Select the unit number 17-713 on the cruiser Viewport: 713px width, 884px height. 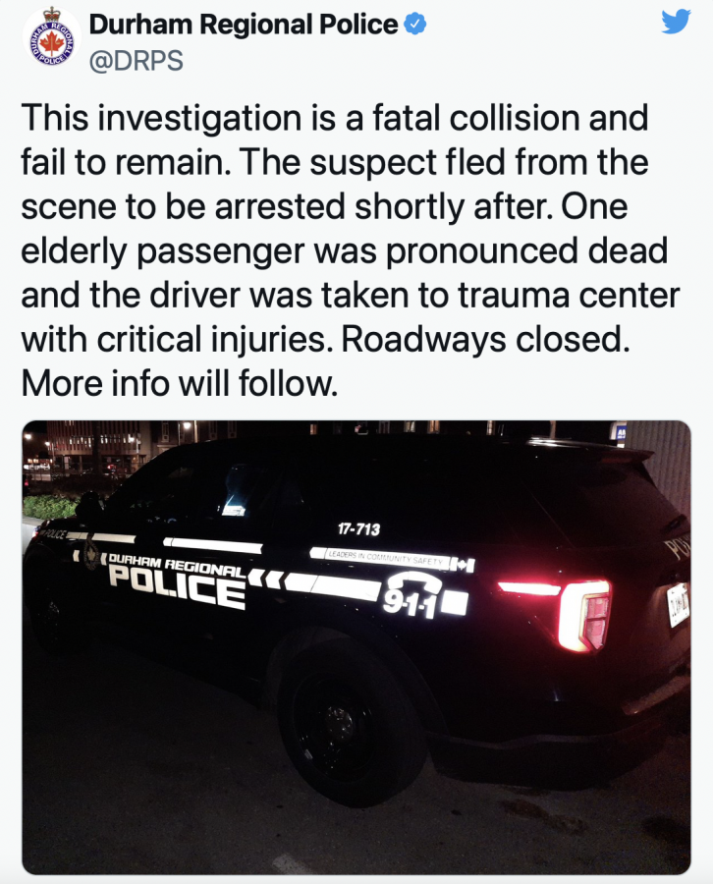pyautogui.click(x=358, y=529)
